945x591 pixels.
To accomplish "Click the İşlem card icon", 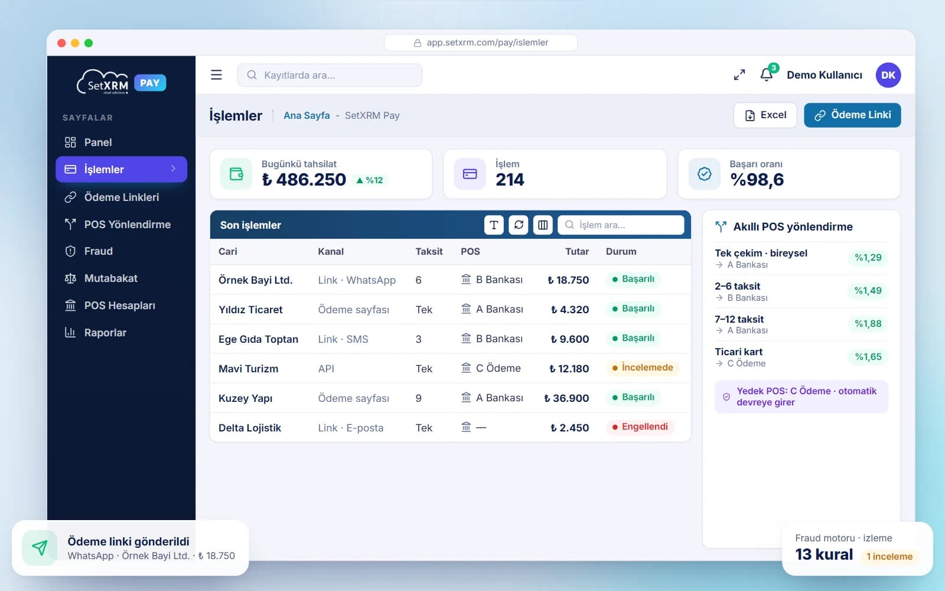I will point(470,174).
